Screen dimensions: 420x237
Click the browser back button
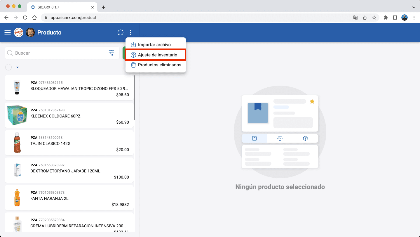pos(6,18)
